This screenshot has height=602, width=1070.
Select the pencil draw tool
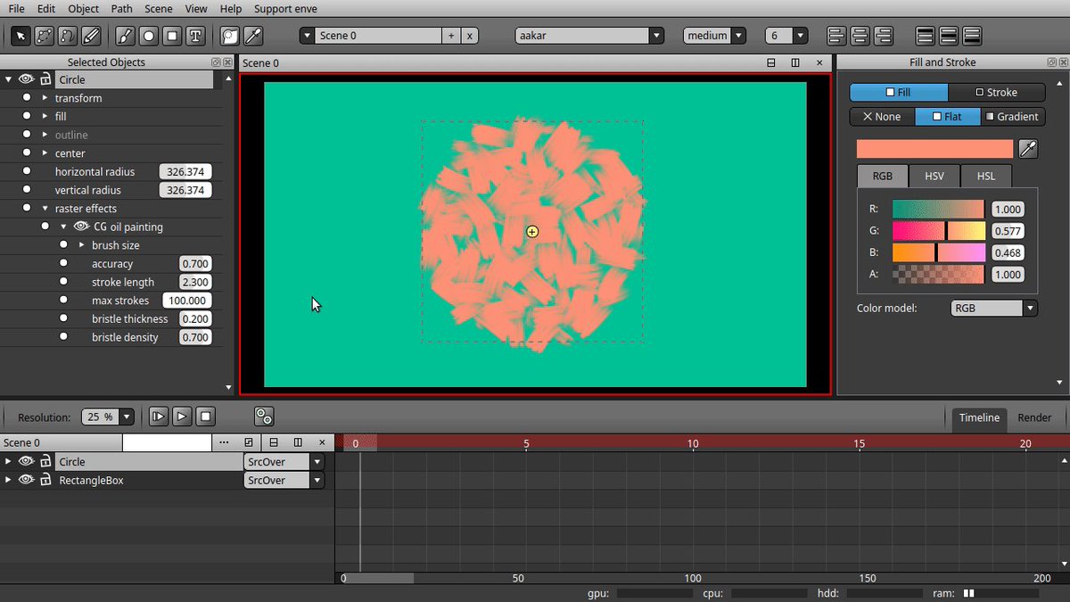tap(91, 36)
